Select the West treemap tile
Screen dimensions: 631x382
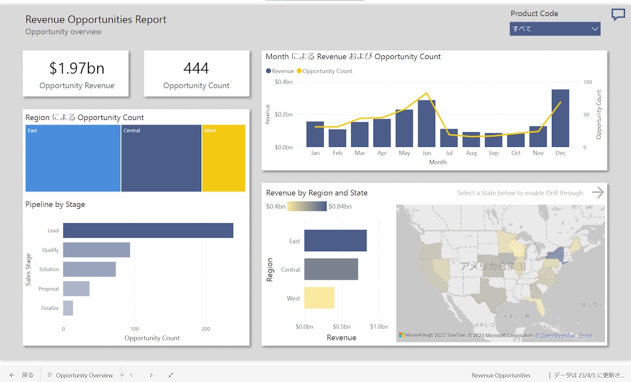point(223,158)
